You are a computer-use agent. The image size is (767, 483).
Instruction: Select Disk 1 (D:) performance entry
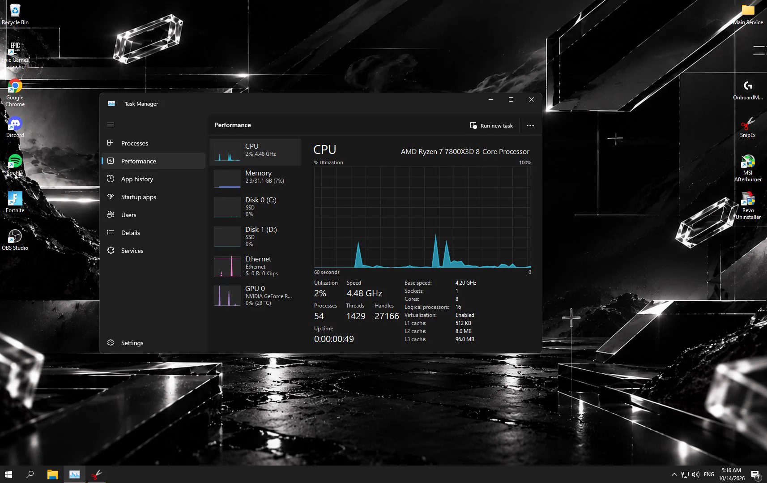255,236
